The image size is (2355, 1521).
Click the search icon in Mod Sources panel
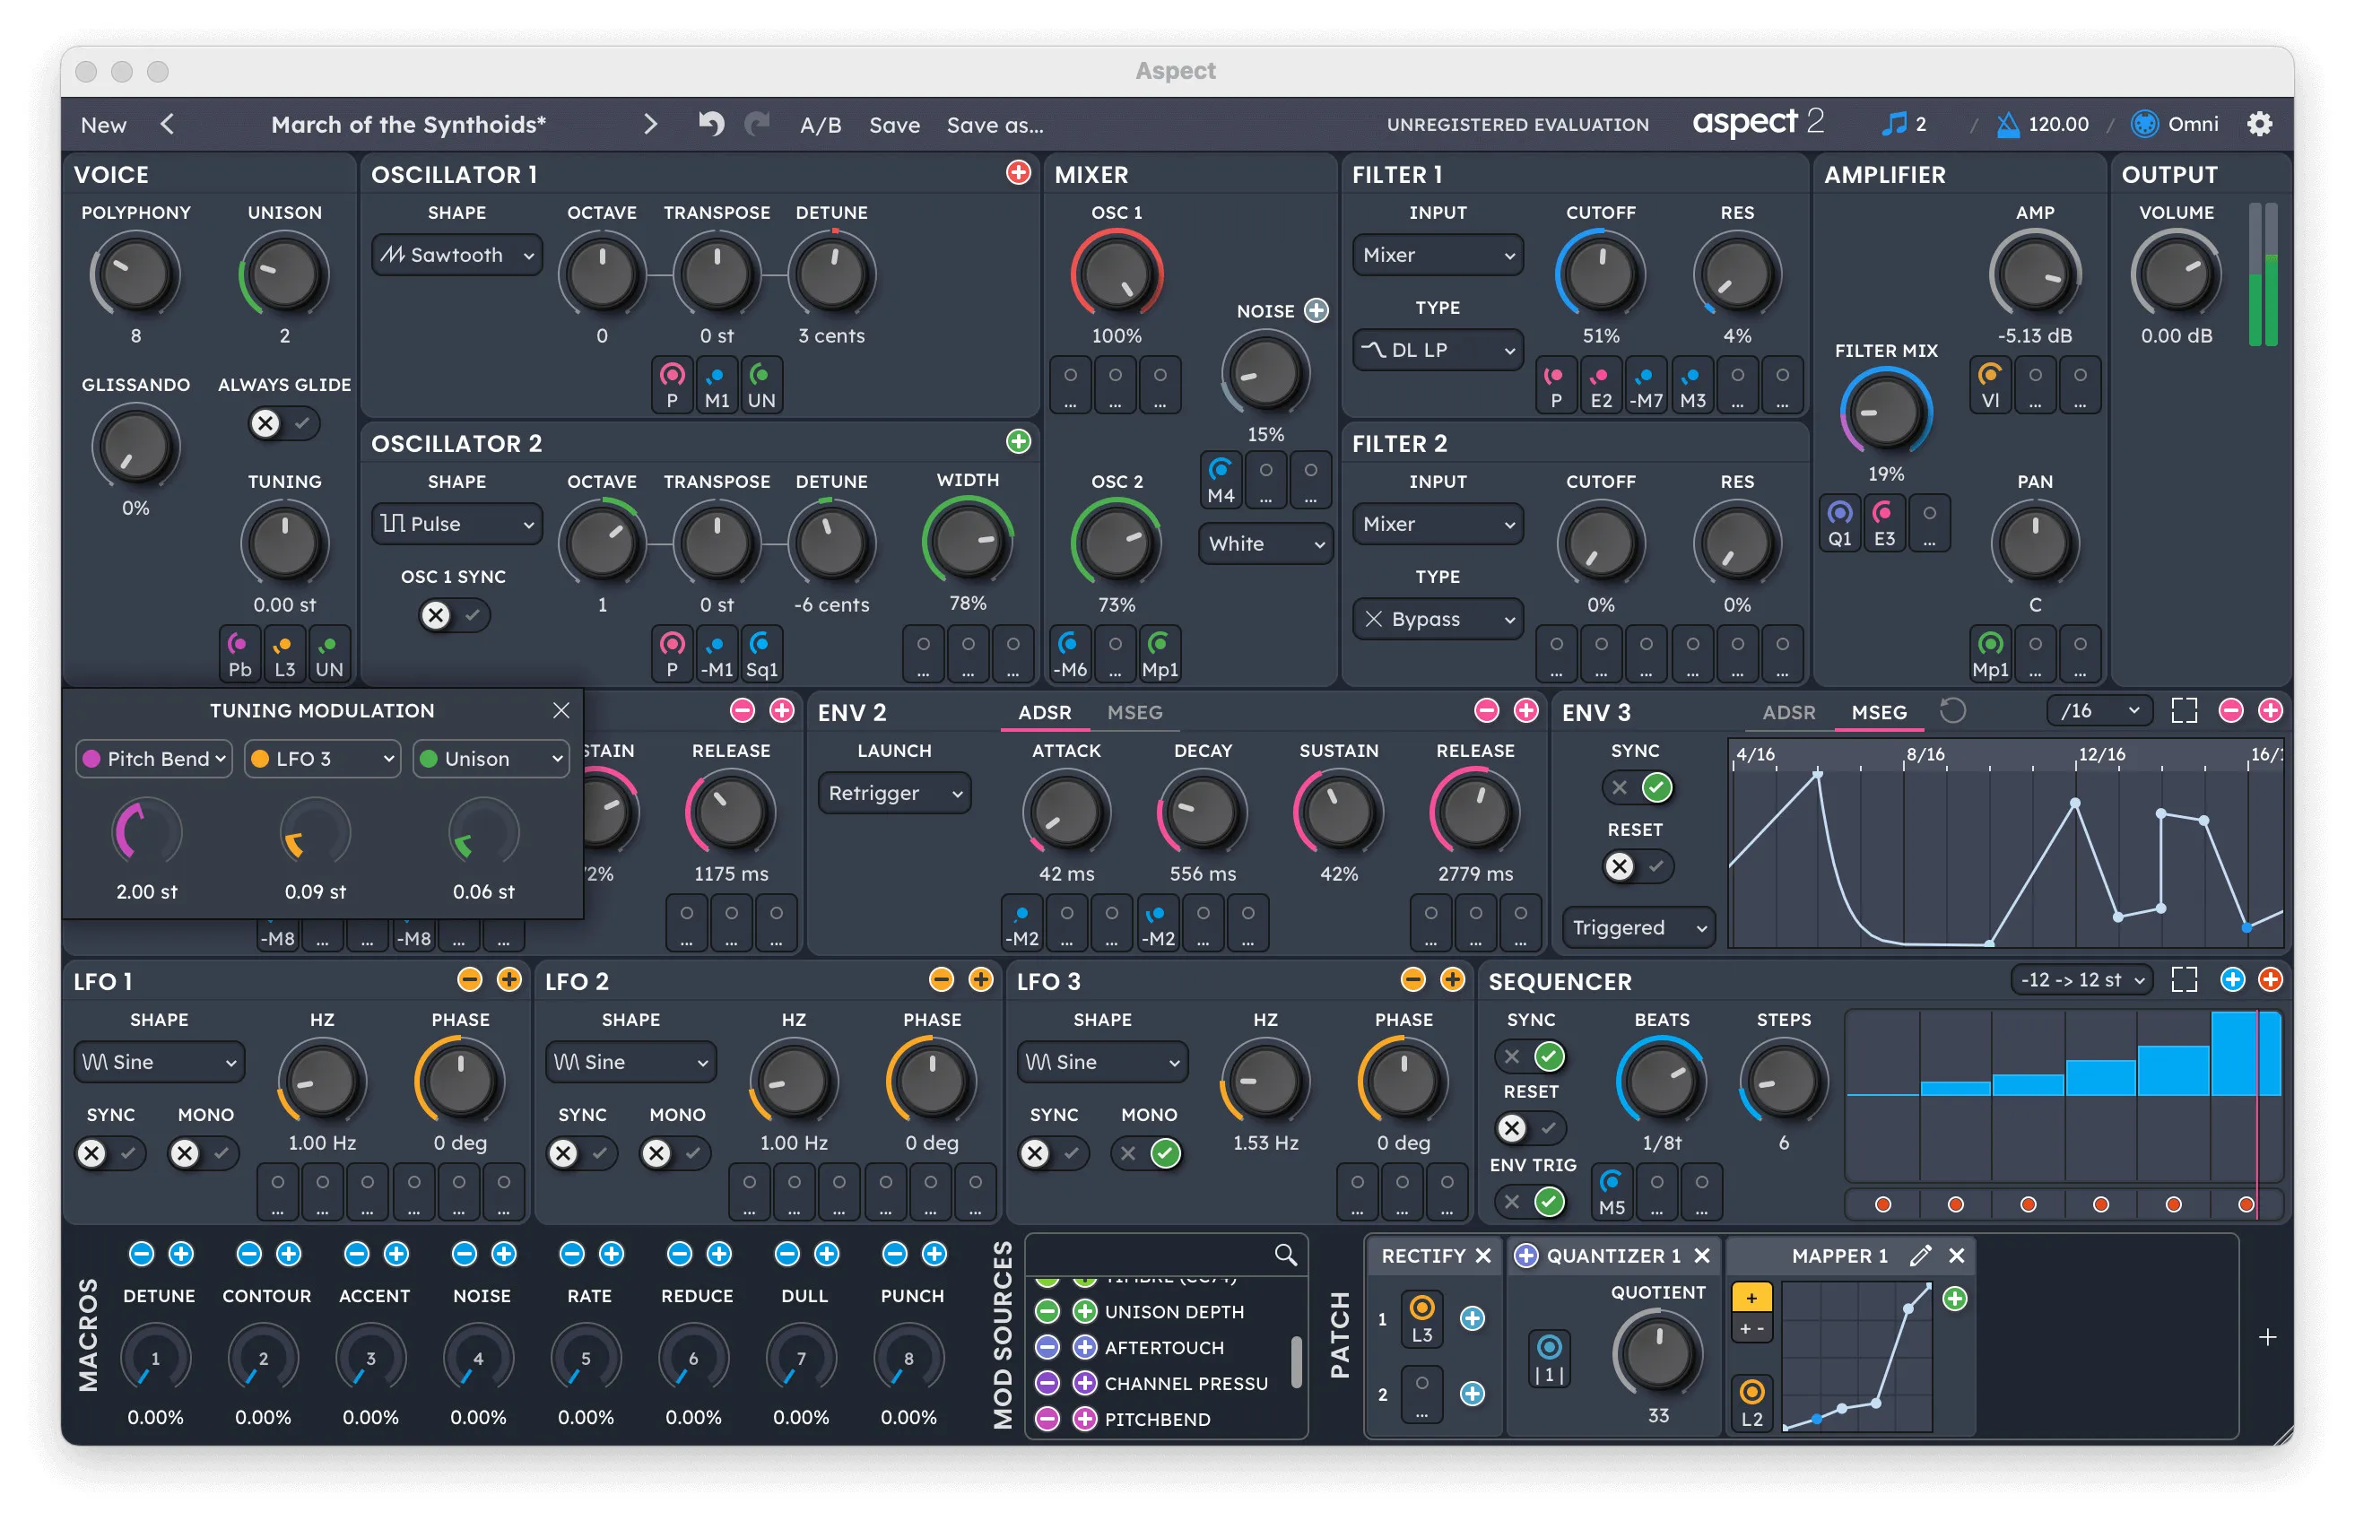pos(1286,1255)
